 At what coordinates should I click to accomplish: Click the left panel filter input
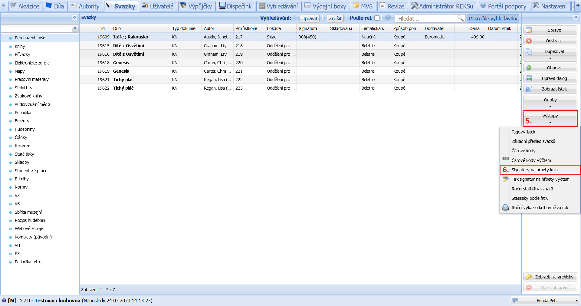pyautogui.click(x=36, y=28)
